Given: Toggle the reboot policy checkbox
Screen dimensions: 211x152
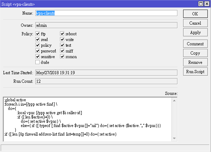Looking at the screenshot, I should pos(62,34).
